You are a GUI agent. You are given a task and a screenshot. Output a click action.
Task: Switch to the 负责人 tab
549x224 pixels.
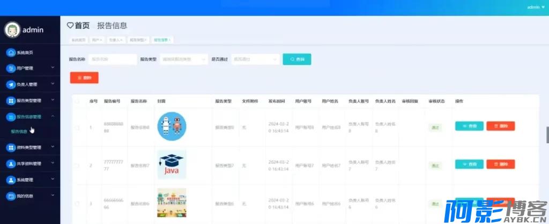[116, 40]
